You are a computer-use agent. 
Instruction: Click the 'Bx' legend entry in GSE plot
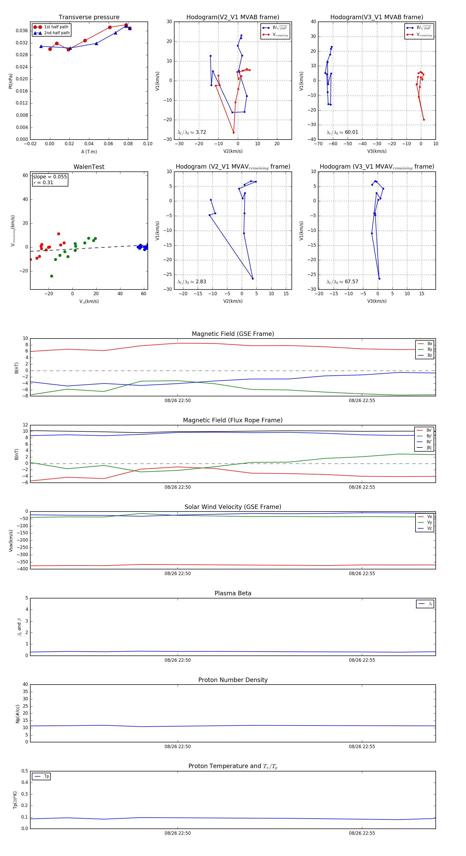pyautogui.click(x=425, y=344)
